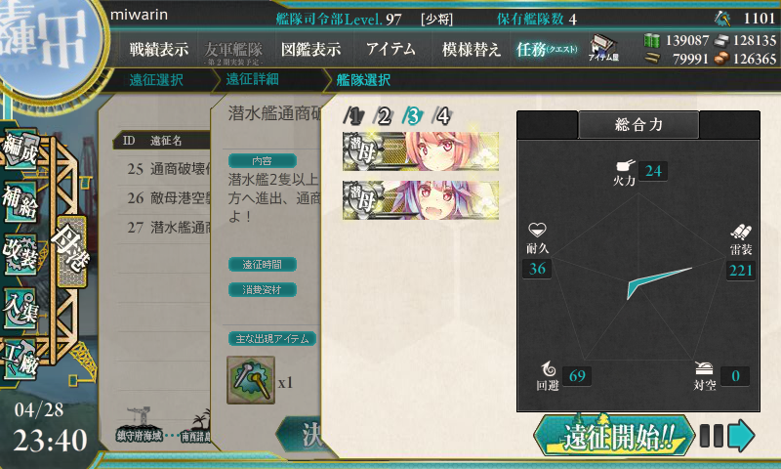781x469 pixels.
Task: Open the 補給 resupply sidebar icon
Action: click(21, 201)
